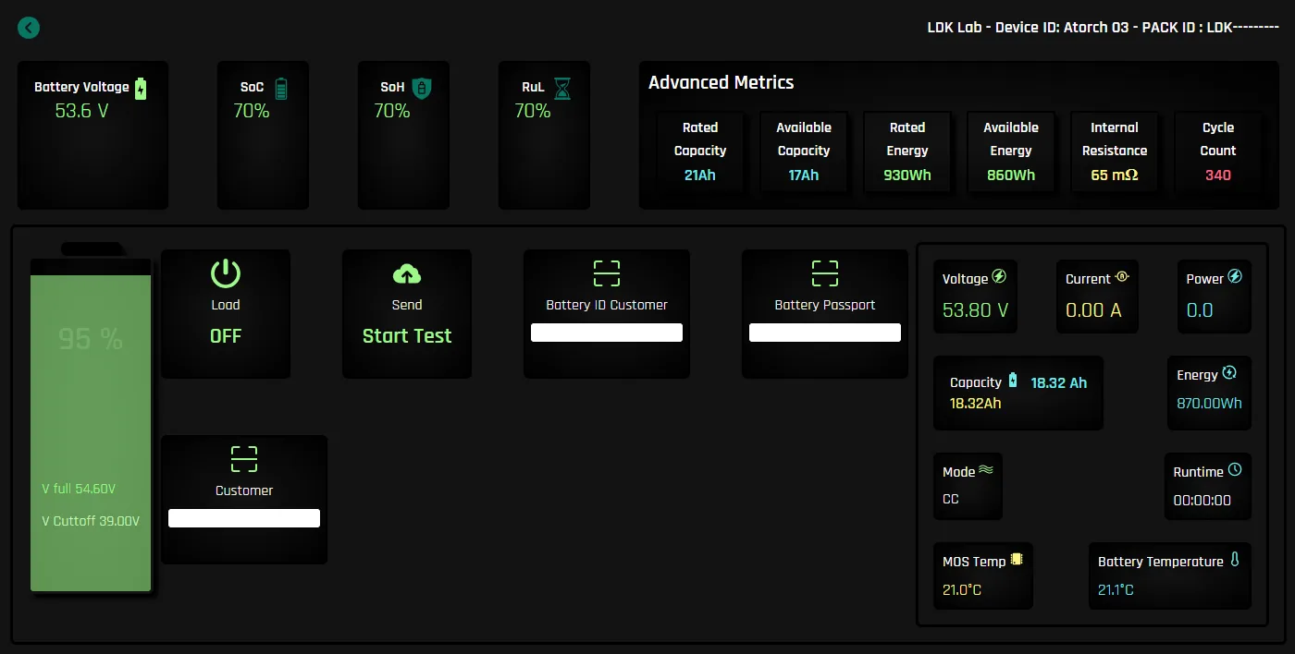
Task: Click the Available Energy 860Wh metric
Action: coord(1011,151)
